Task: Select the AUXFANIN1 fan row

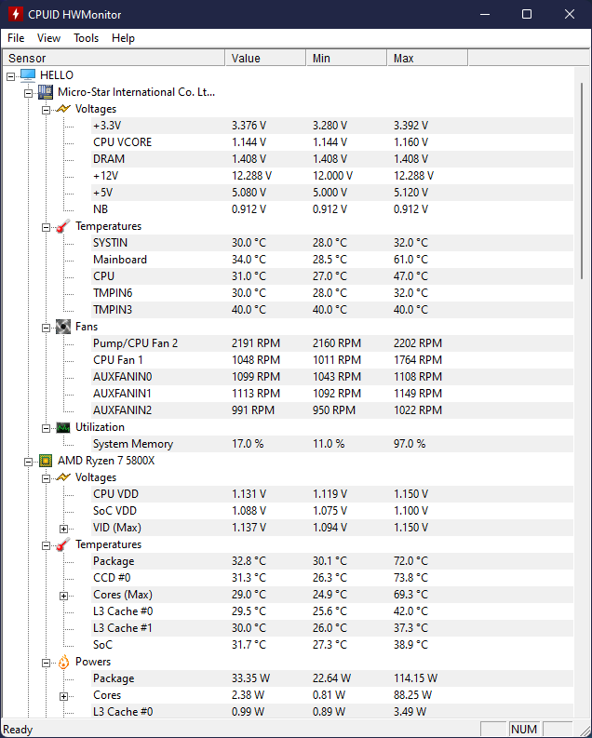Action: point(332,394)
